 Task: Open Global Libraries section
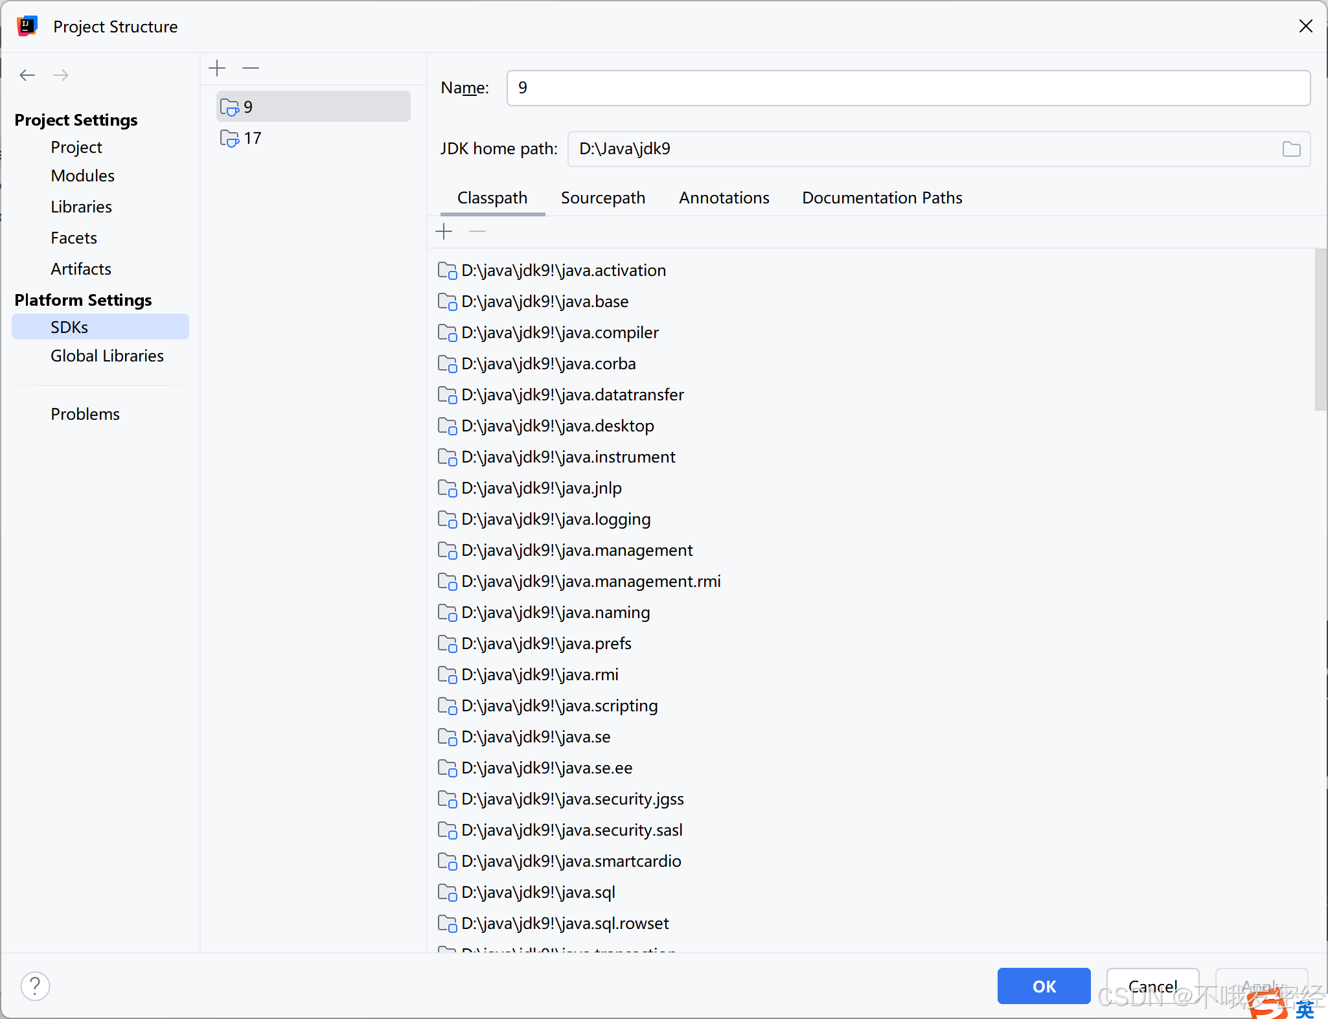tap(107, 356)
